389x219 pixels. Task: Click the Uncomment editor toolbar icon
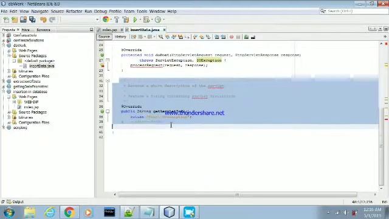(253, 37)
